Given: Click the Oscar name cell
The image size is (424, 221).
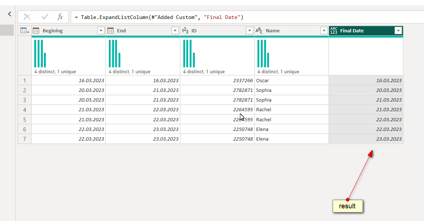Looking at the screenshot, I should [x=291, y=80].
